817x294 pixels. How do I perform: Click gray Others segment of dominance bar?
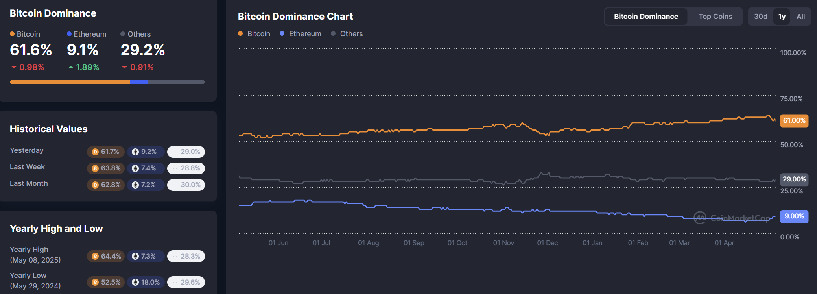coord(176,82)
